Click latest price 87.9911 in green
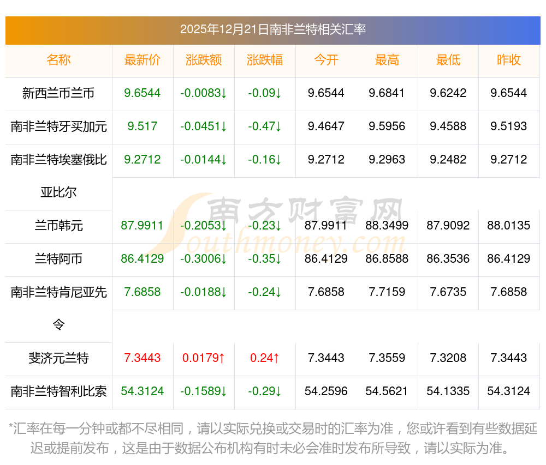 [x=142, y=226]
